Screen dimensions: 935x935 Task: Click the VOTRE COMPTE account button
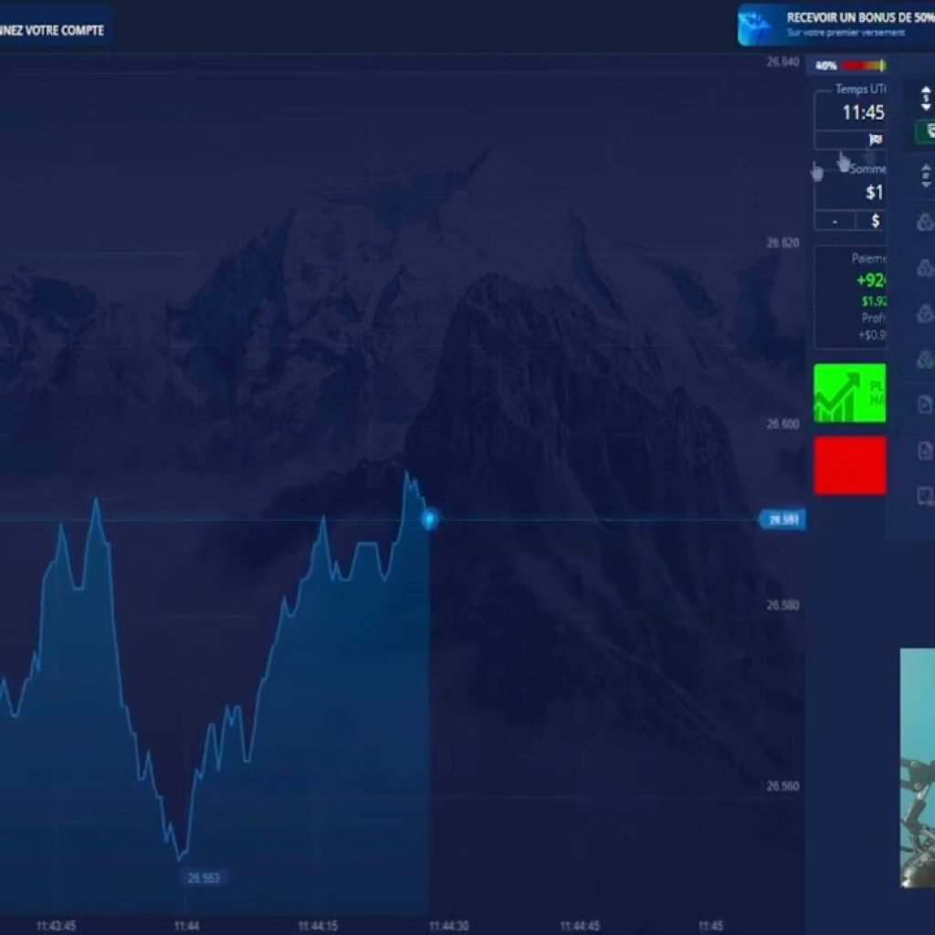tap(53, 29)
